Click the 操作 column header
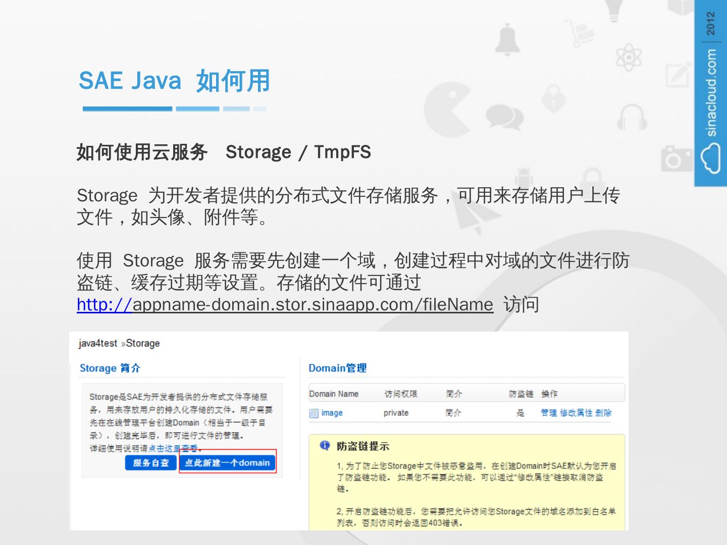Image resolution: width=727 pixels, height=545 pixels. coord(549,394)
